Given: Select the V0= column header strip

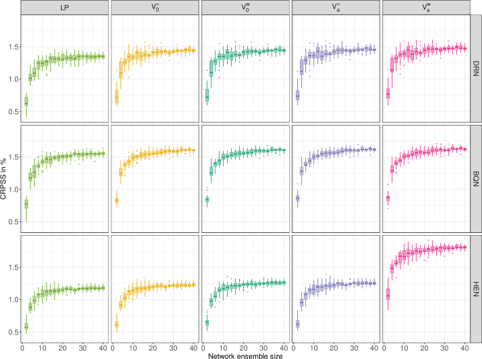Looking at the screenshot, I should tap(155, 8).
